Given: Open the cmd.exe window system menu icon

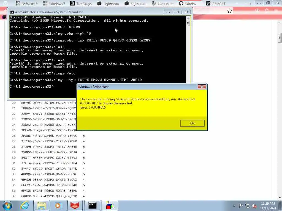Looking at the screenshot, I should tap(12, 12).
